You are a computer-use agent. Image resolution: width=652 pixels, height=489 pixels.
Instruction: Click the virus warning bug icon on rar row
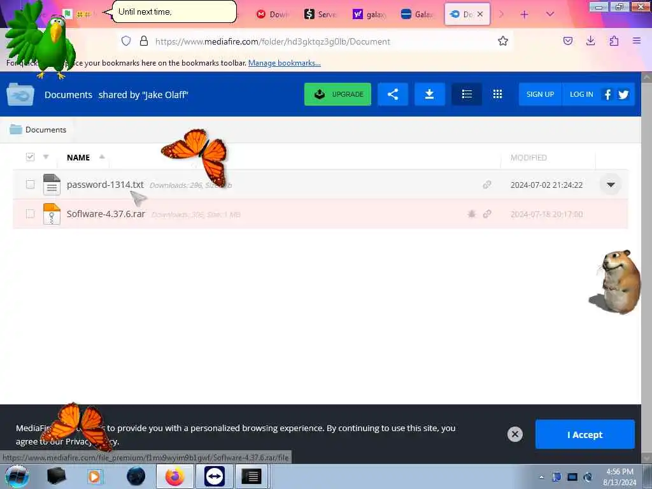[472, 214]
